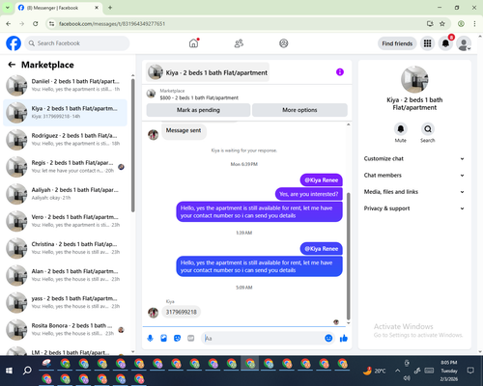The height and width of the screenshot is (386, 483).
Task: Select the Messenger Facebook browser tab
Action: pyautogui.click(x=59, y=8)
